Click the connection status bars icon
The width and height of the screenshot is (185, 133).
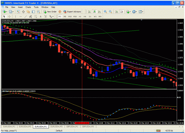coord(158,131)
